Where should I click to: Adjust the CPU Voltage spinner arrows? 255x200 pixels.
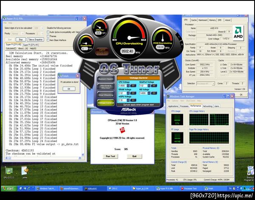click(128, 86)
